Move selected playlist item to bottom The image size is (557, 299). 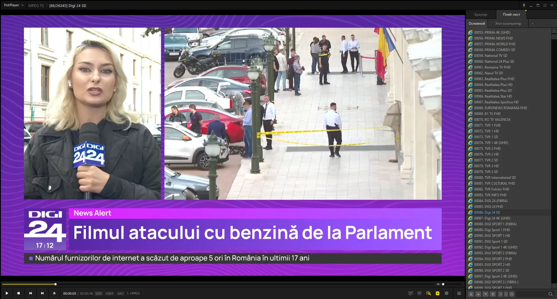(x=493, y=294)
